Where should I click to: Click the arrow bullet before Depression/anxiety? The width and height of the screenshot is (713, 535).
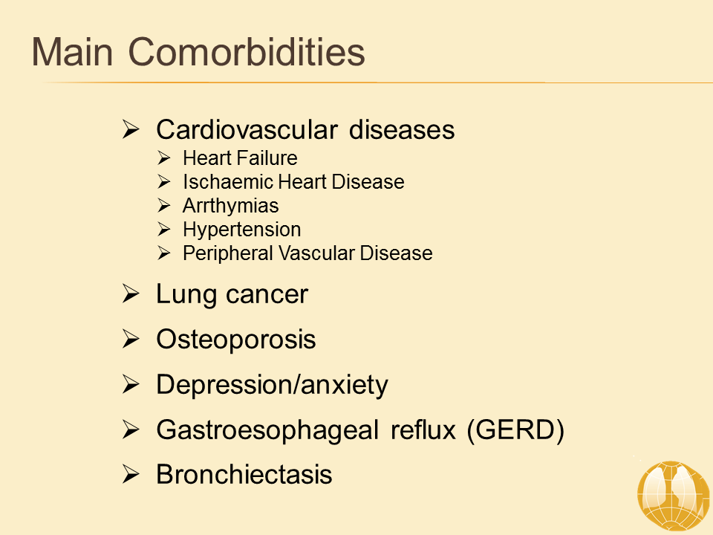pos(131,386)
